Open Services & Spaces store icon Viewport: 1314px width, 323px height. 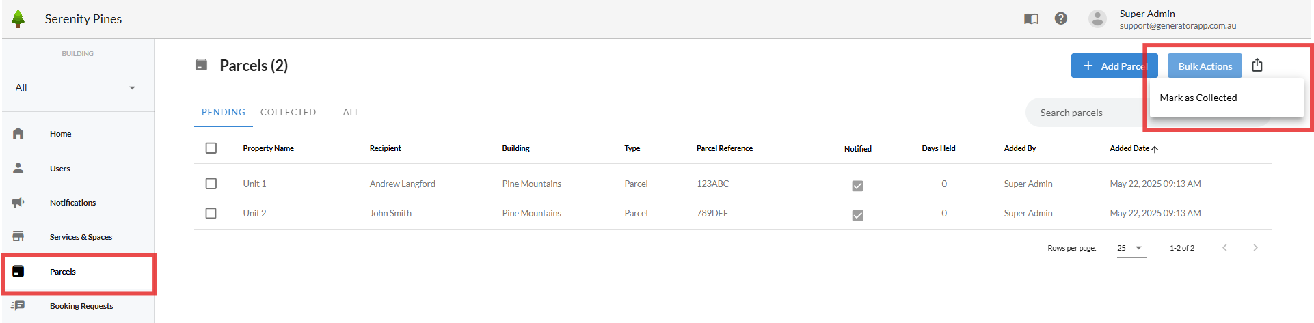18,236
